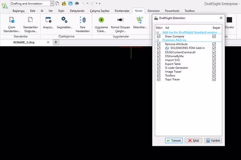Image resolution: width=241 pixels, height=160 pixels.
Task: Open the Undo history dropdown arrow
Action: pyautogui.click(x=88, y=4)
